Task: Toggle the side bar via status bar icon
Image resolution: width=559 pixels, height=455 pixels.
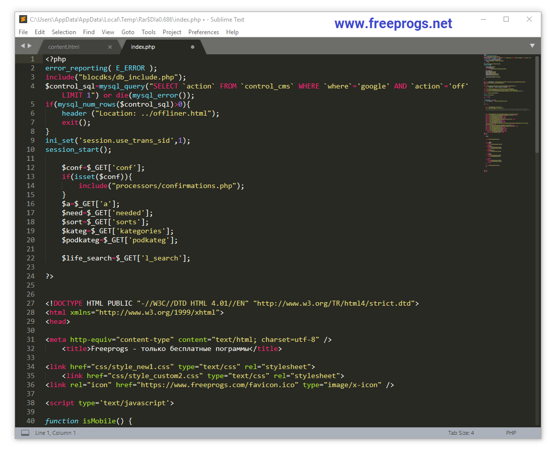Action: 25,433
